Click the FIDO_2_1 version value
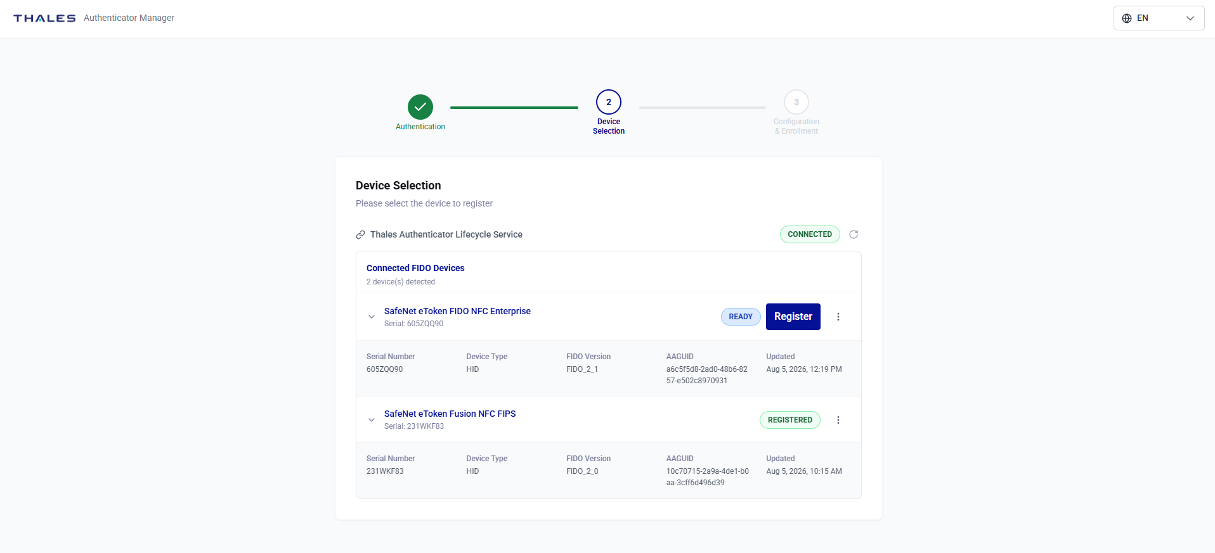The width and height of the screenshot is (1215, 553). point(582,369)
